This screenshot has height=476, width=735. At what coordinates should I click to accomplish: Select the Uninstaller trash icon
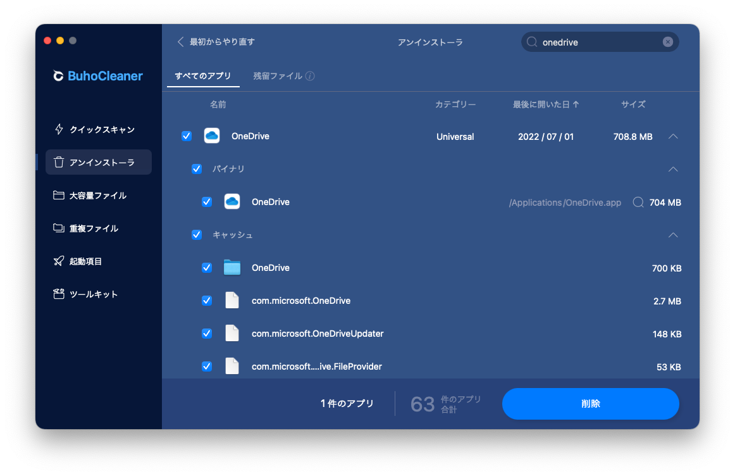(x=59, y=162)
